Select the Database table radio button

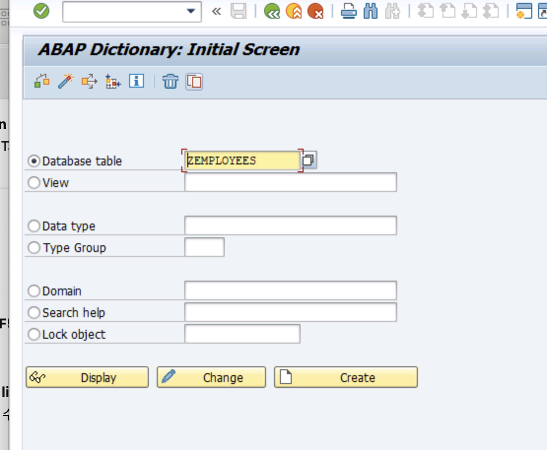click(x=34, y=161)
